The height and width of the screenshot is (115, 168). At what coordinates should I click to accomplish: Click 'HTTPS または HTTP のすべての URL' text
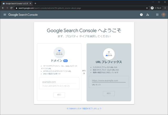57,71
